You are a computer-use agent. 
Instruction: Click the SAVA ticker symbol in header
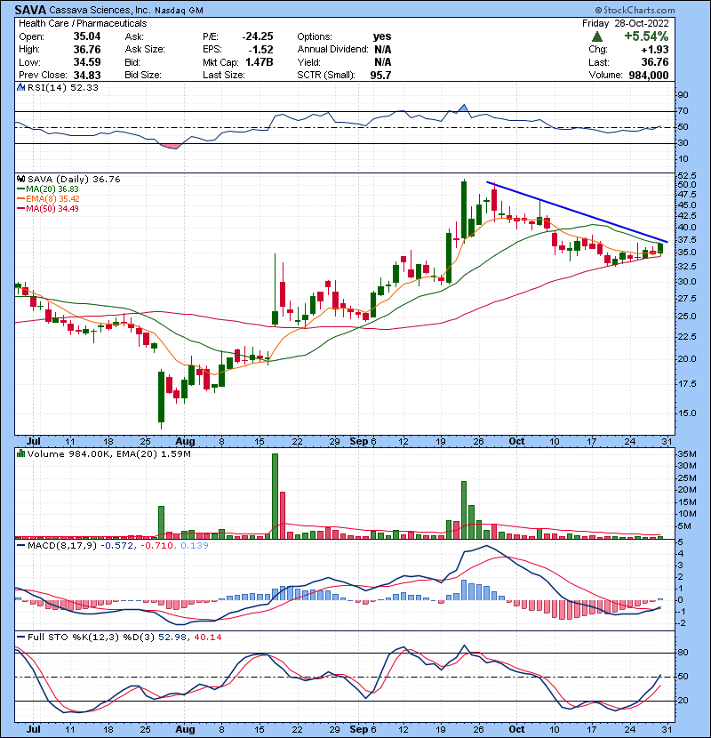[29, 10]
